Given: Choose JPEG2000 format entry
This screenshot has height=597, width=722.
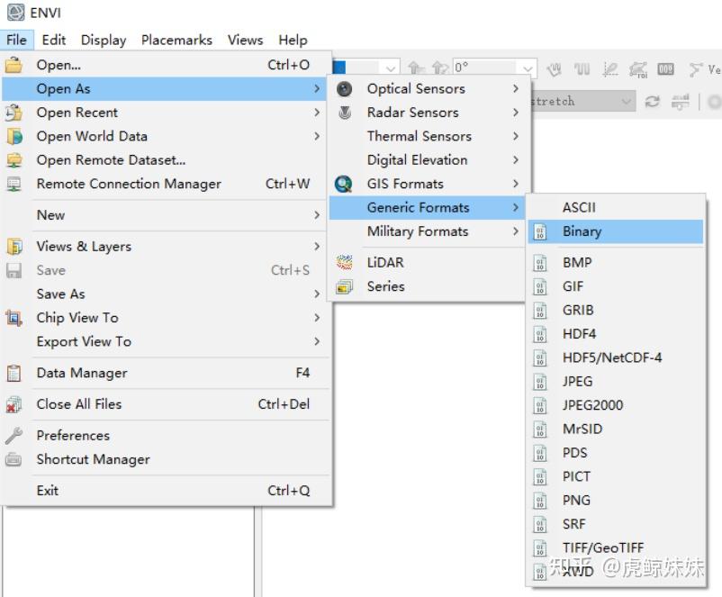Looking at the screenshot, I should [616, 405].
